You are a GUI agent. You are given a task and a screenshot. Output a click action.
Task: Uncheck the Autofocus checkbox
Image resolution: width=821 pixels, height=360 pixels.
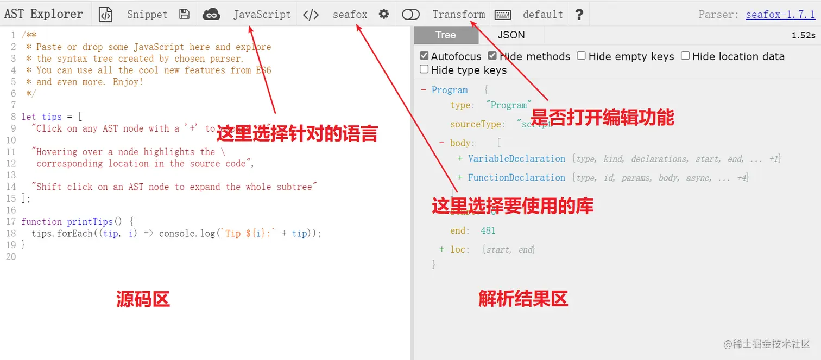click(x=425, y=56)
